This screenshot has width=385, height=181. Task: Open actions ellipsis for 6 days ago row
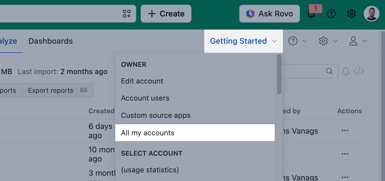tap(345, 131)
